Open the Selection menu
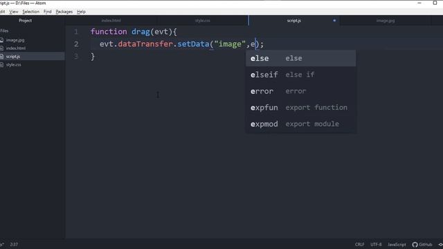The height and width of the screenshot is (249, 443). point(30,12)
